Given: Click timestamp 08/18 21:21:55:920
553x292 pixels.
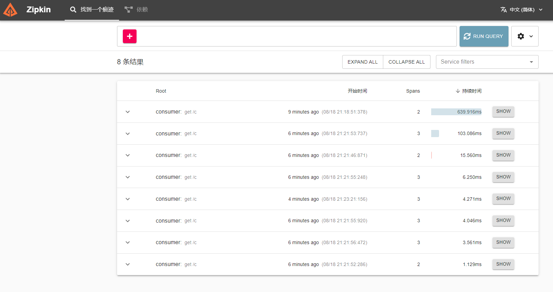Looking at the screenshot, I should tap(344, 221).
